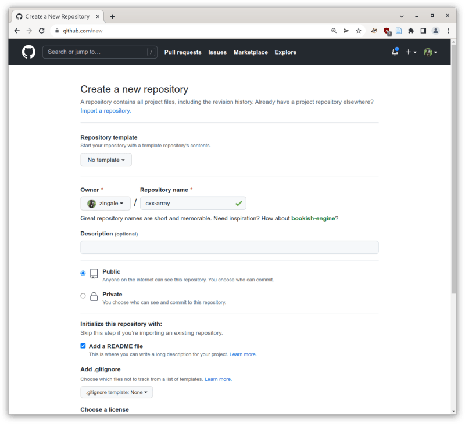Click the Description input field
The height and width of the screenshot is (424, 465).
point(230,247)
